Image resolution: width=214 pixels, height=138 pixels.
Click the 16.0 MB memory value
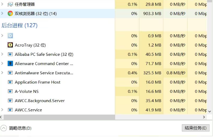[153, 82]
